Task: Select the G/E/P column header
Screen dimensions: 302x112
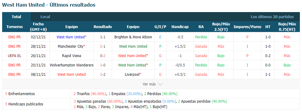Action: click(160, 27)
